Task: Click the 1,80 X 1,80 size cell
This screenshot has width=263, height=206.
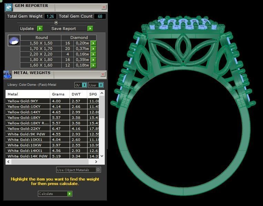Action: tap(41, 60)
